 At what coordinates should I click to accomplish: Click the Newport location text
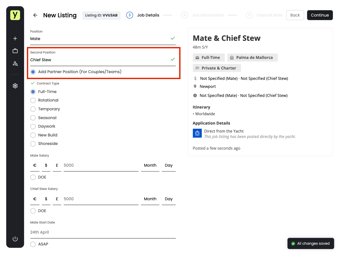[208, 87]
